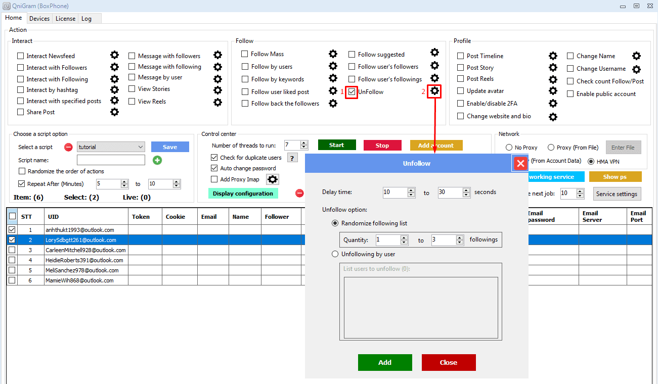
Task: Open gear settings for View Reels
Action: coord(217,102)
